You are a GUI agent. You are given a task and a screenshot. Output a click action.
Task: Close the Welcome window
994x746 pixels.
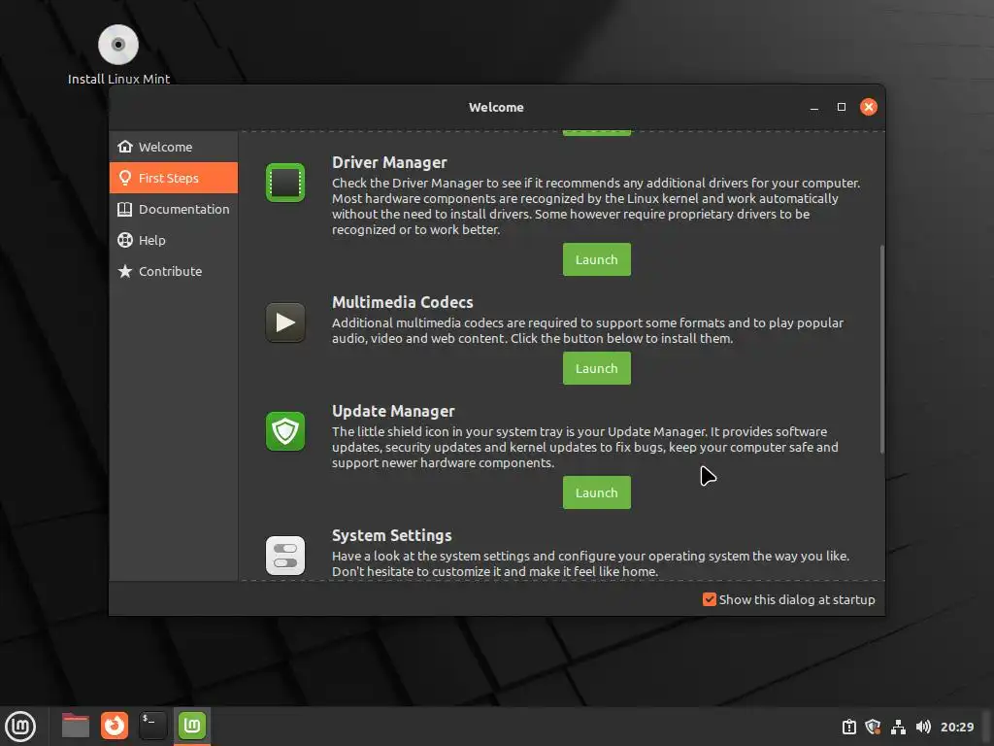click(x=869, y=107)
